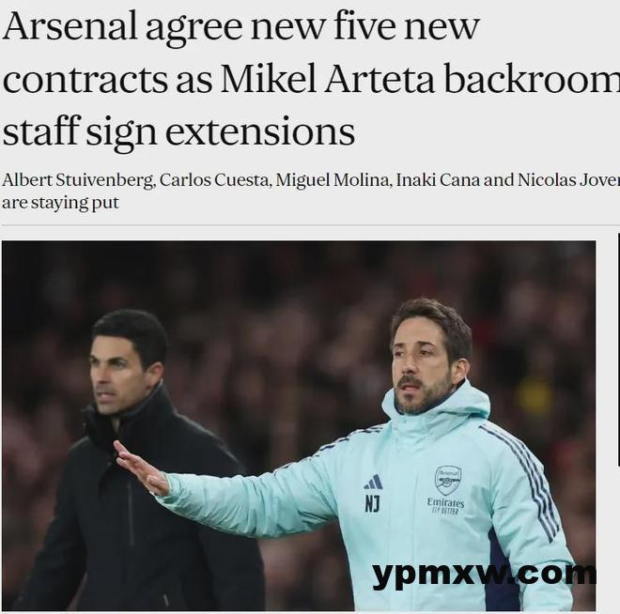Click the black vertical bar beside the photo
Image resolution: width=620 pixels, height=614 pixels.
[619, 349]
